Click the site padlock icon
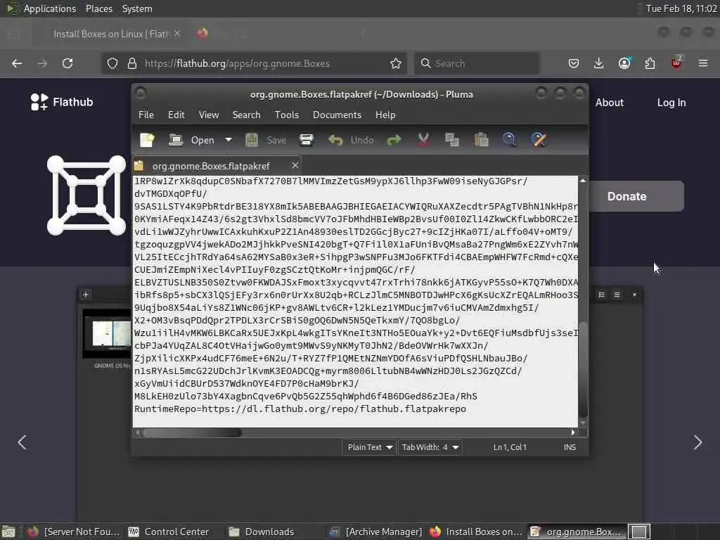 [x=131, y=63]
